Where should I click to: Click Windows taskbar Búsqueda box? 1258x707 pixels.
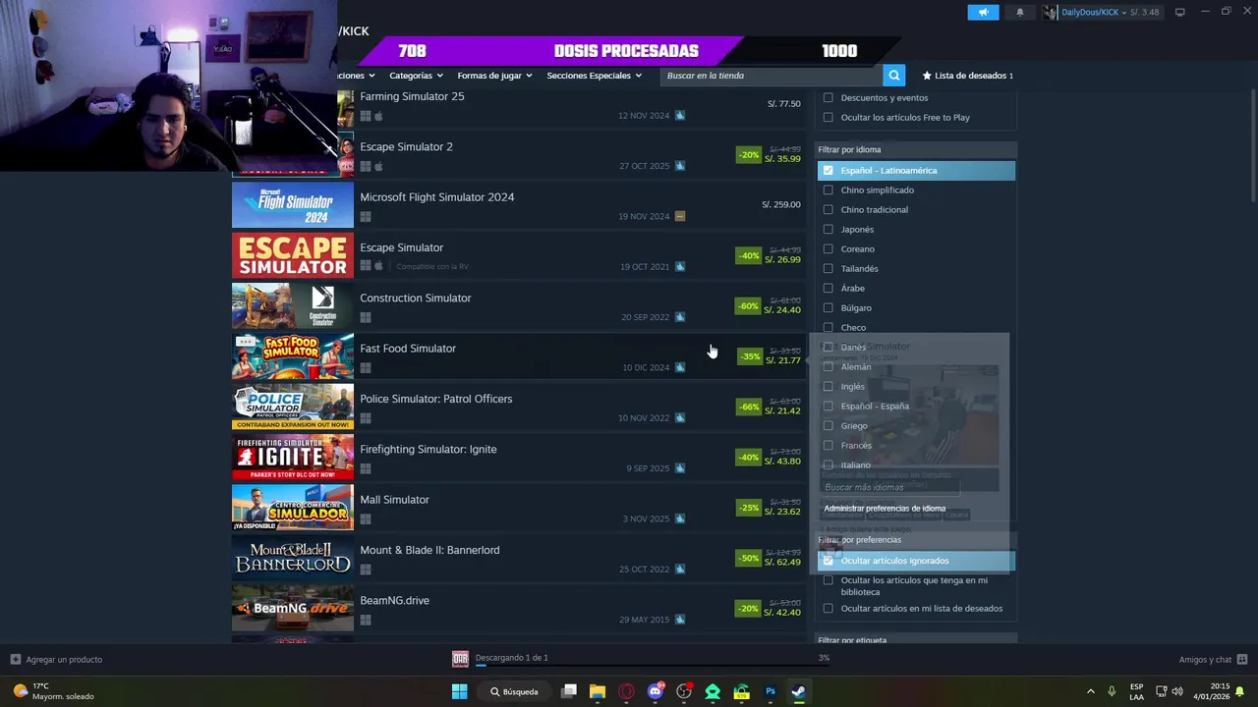coord(515,691)
